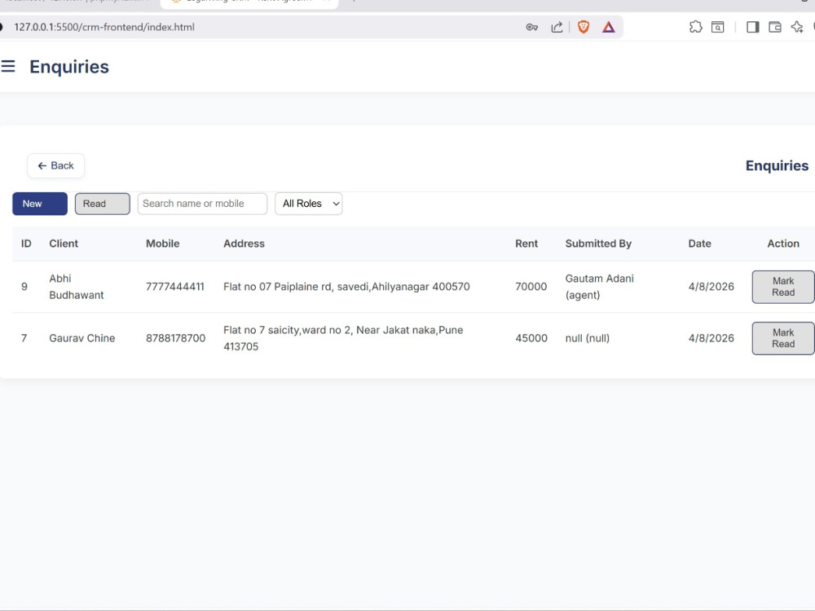Click the password key icon in address bar

point(531,27)
